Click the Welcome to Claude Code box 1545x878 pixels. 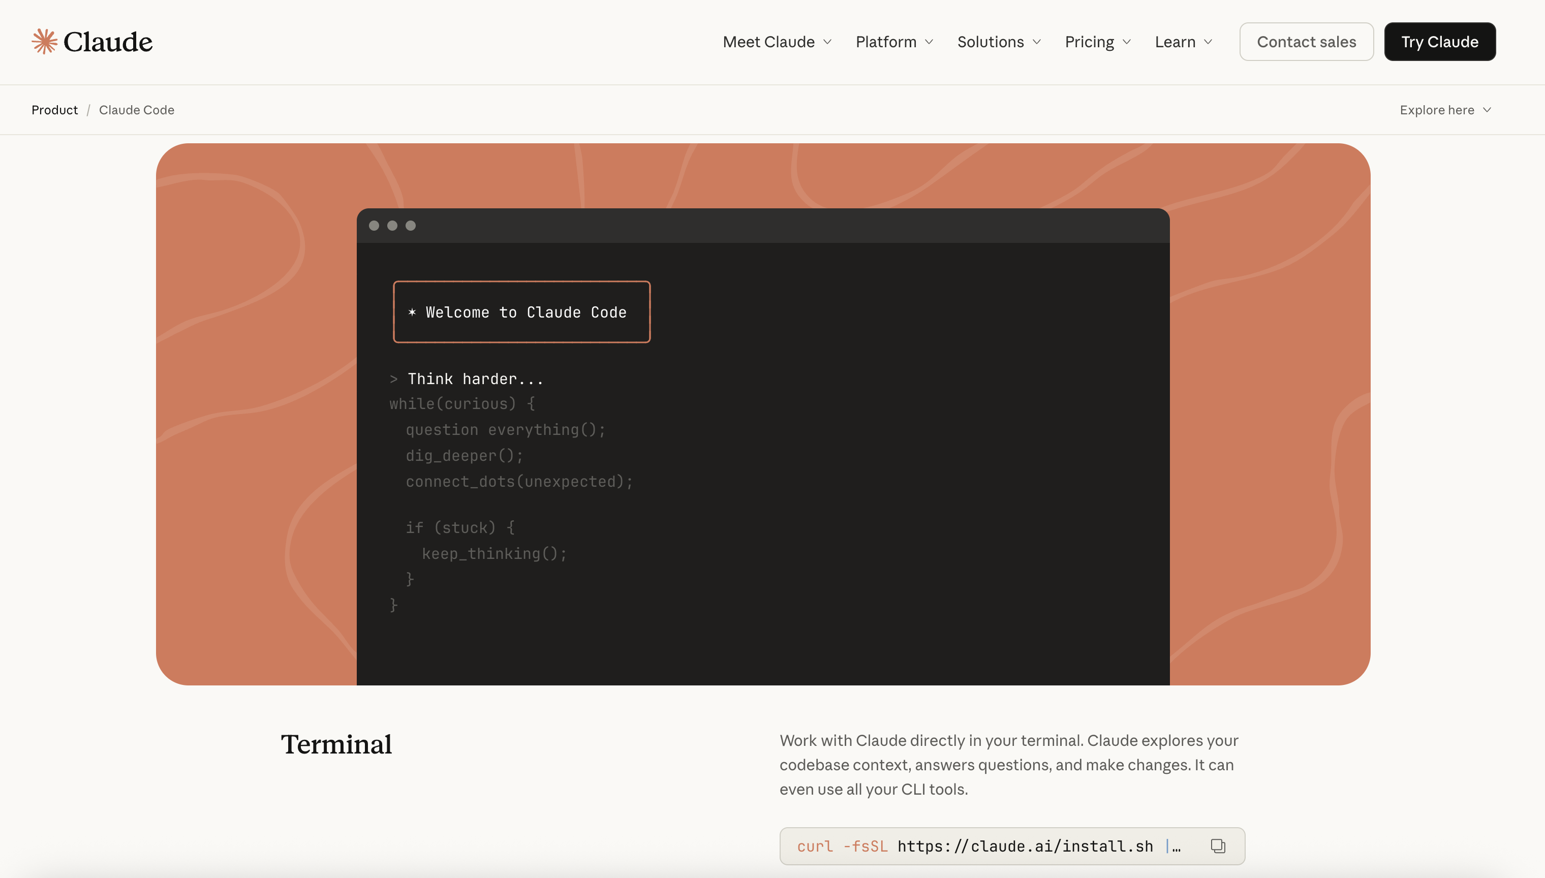(x=521, y=312)
